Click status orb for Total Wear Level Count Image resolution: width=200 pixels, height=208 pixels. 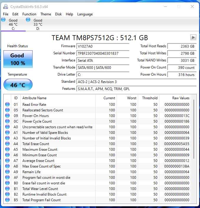pyautogui.click(x=7, y=188)
